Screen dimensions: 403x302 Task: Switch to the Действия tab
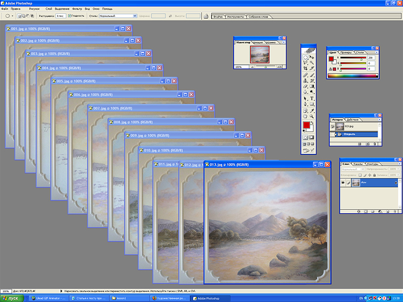(x=353, y=119)
